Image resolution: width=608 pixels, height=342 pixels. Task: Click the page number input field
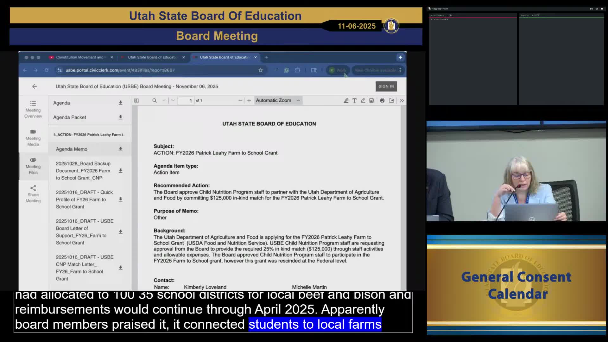point(187,100)
